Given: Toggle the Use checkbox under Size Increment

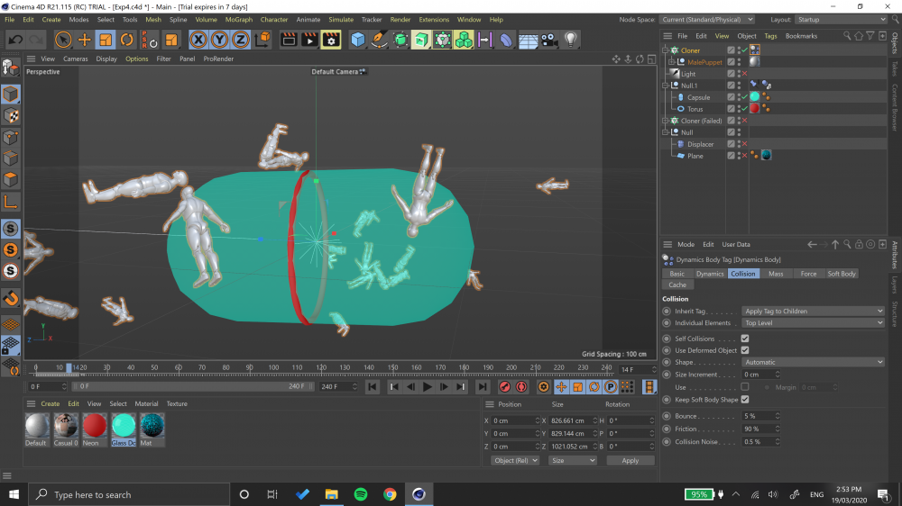Looking at the screenshot, I should [745, 387].
